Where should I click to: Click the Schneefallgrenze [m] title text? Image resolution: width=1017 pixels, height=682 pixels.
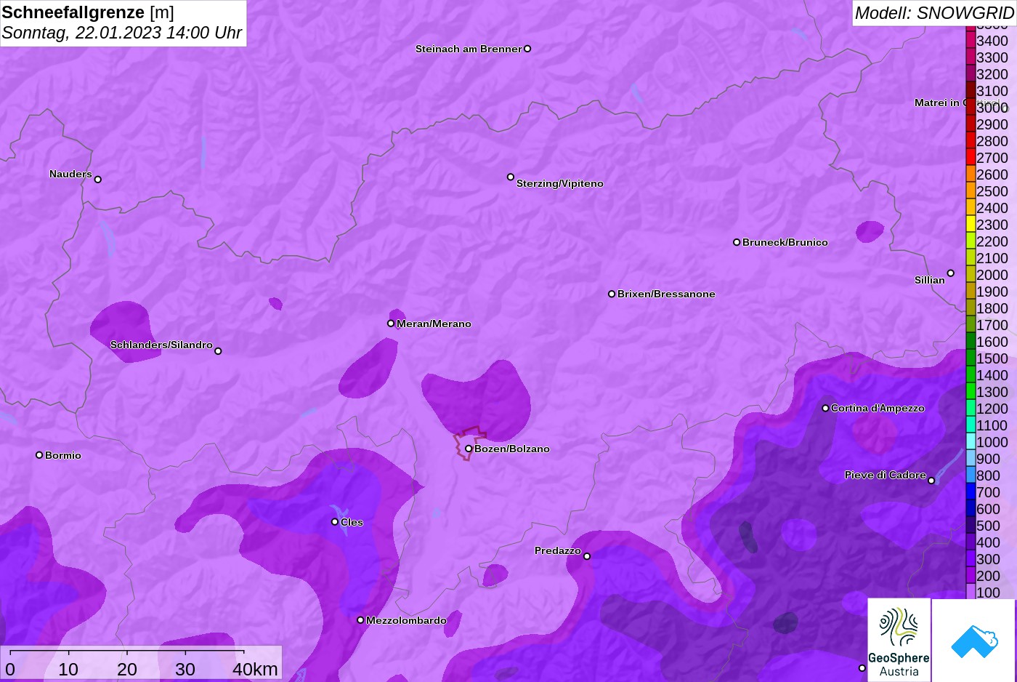88,12
